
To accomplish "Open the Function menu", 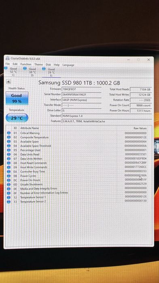I will pos(26,64).
